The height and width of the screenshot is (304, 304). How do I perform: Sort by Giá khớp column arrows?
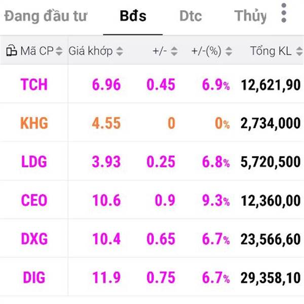coord(120,51)
